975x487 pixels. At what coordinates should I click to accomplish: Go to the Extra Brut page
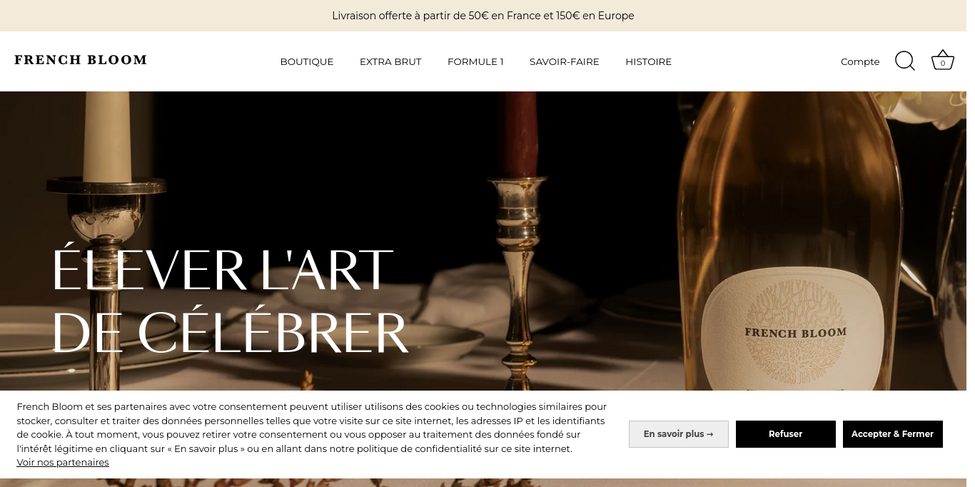390,62
